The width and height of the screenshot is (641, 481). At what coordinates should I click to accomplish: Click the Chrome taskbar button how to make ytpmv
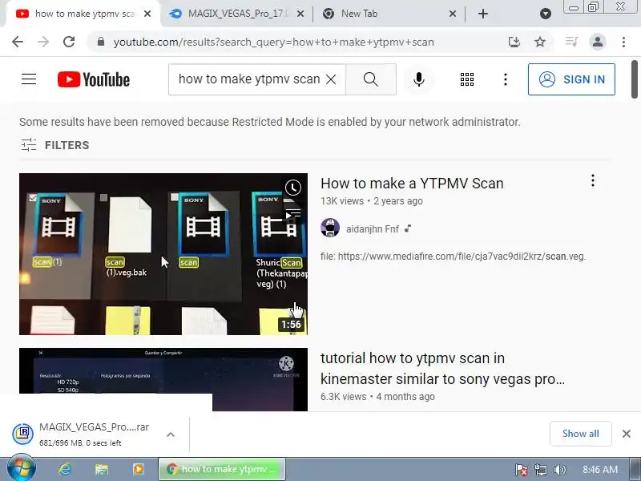[x=222, y=469]
